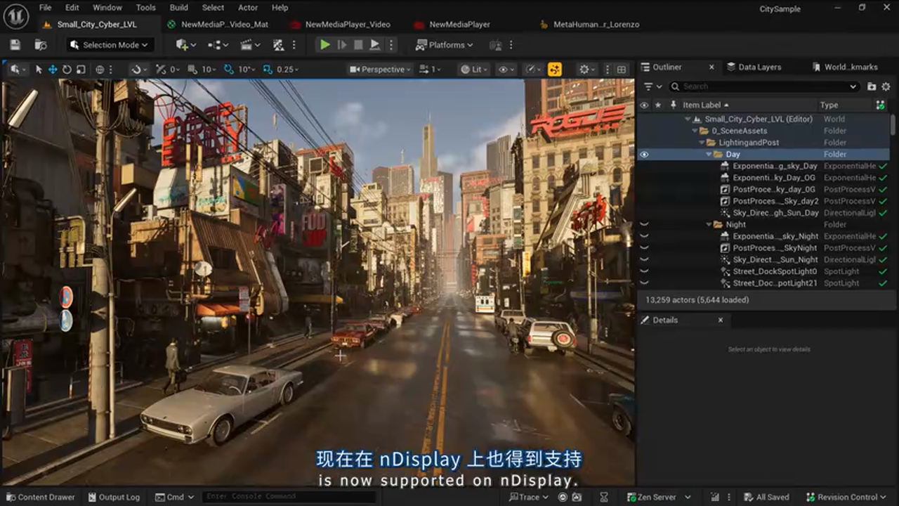Open the Perspective view dropdown
899x506 pixels.
point(379,69)
